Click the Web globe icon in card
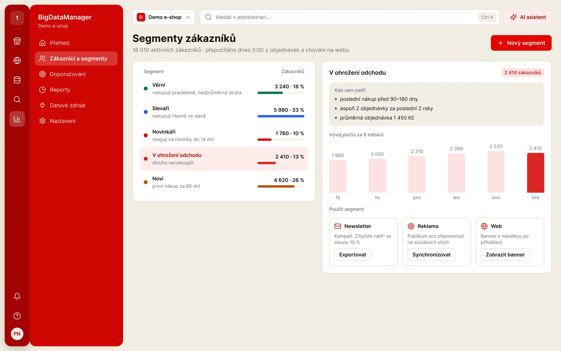The image size is (561, 351). [x=484, y=226]
